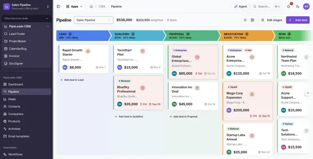The width and height of the screenshot is (313, 159).
Task: Click warning icon on Rapid Growth Starter
Action: [88, 51]
